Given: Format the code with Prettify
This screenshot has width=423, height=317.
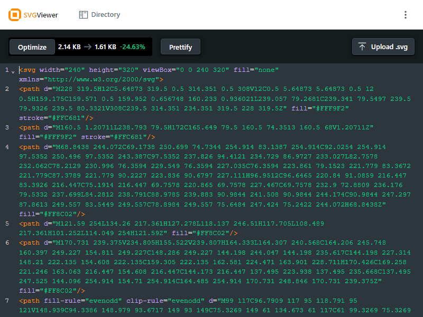Looking at the screenshot, I should tap(180, 47).
